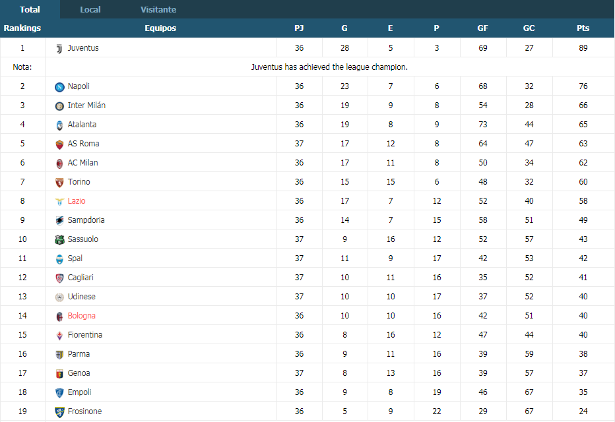Switch to the Local tab
Screen dimensions: 615x422
point(90,9)
